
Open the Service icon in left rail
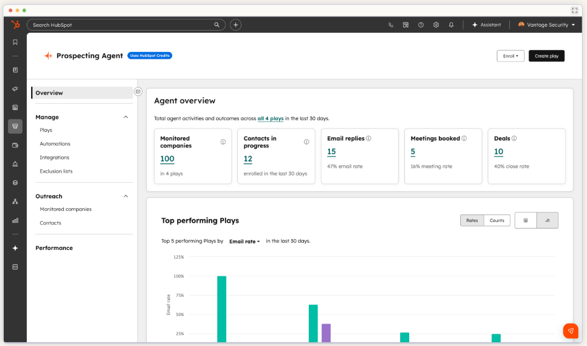[x=16, y=164]
